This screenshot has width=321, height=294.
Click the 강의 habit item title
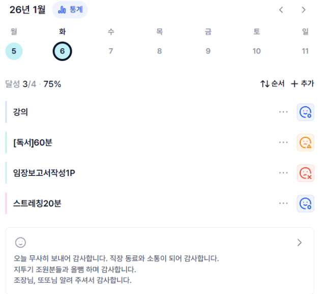[21, 112]
